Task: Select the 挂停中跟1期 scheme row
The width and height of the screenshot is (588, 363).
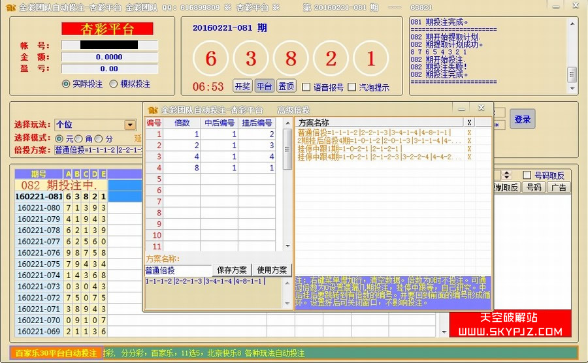Action: point(380,149)
